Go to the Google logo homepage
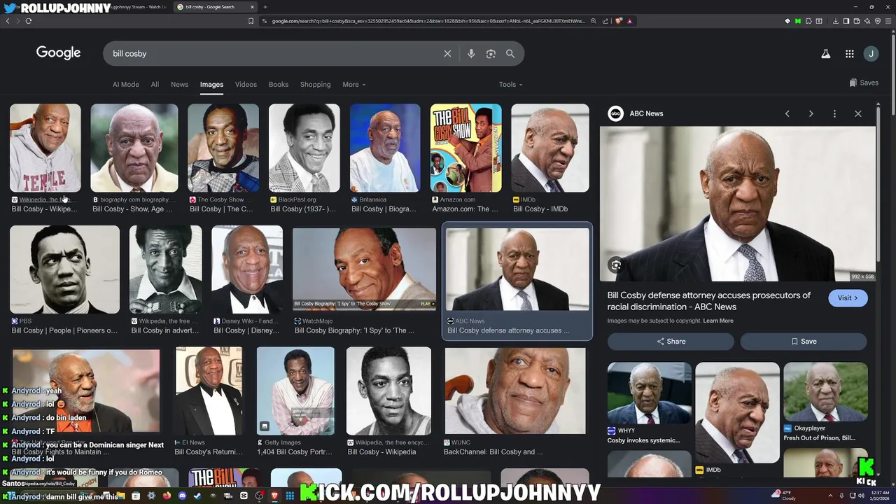The height and width of the screenshot is (504, 896). 58,53
